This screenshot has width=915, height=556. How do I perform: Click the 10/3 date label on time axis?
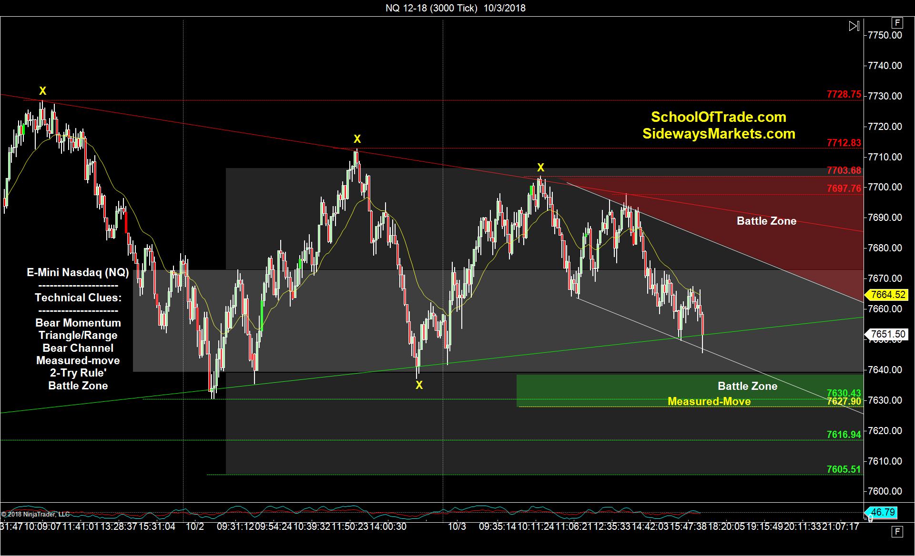(x=457, y=527)
